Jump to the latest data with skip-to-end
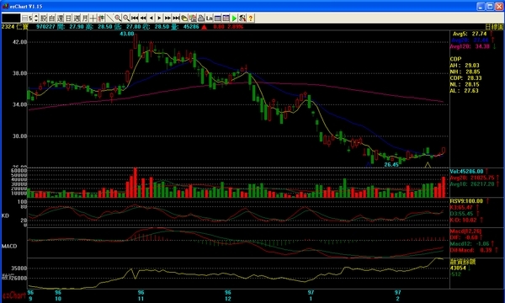The width and height of the screenshot is (505, 303). tap(176, 18)
